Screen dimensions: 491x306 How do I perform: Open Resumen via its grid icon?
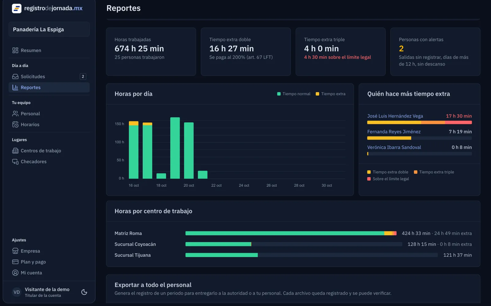(x=15, y=50)
